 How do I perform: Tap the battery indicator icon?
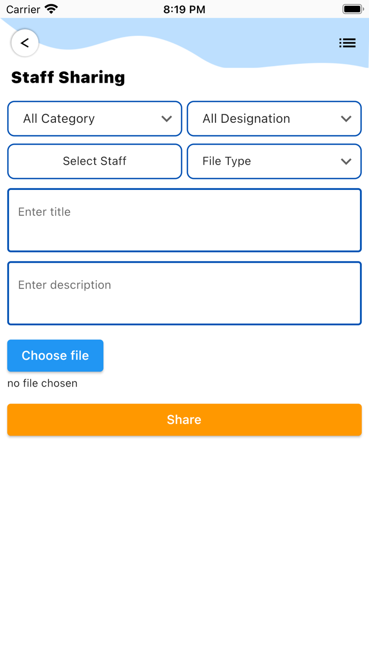(x=352, y=8)
